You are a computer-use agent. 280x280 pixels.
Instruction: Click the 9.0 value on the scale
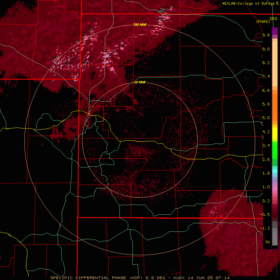pyautogui.click(x=266, y=49)
